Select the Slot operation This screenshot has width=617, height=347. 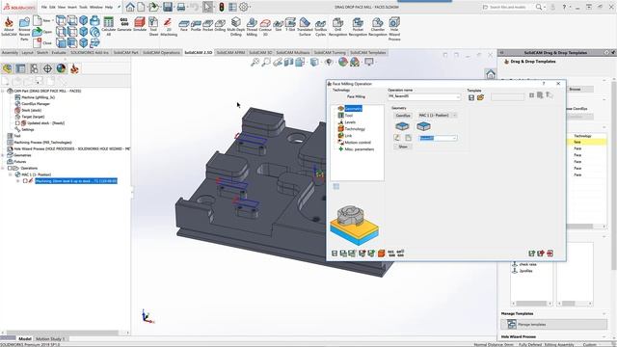coord(279,26)
